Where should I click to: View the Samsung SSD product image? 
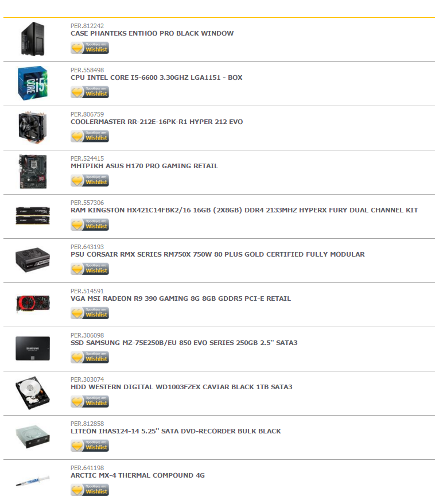pos(33,348)
